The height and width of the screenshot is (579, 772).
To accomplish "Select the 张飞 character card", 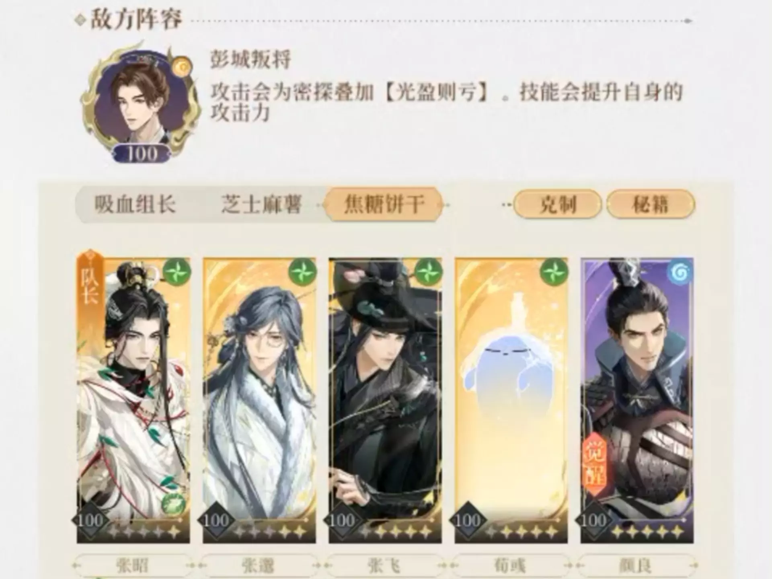I will [x=385, y=400].
